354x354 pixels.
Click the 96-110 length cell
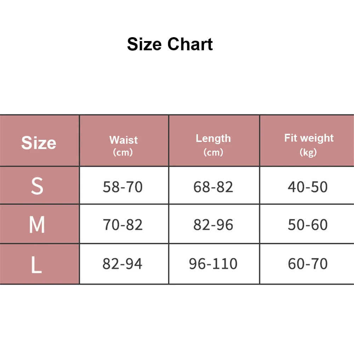pyautogui.click(x=213, y=264)
